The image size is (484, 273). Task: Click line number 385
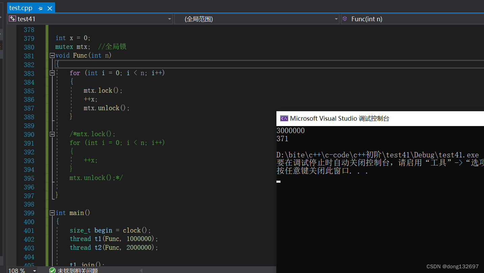[29, 91]
